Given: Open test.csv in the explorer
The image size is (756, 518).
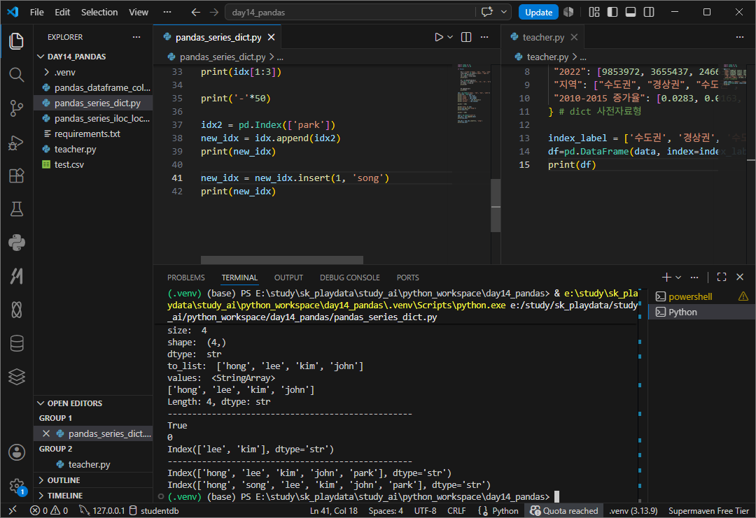Looking at the screenshot, I should (x=94, y=165).
